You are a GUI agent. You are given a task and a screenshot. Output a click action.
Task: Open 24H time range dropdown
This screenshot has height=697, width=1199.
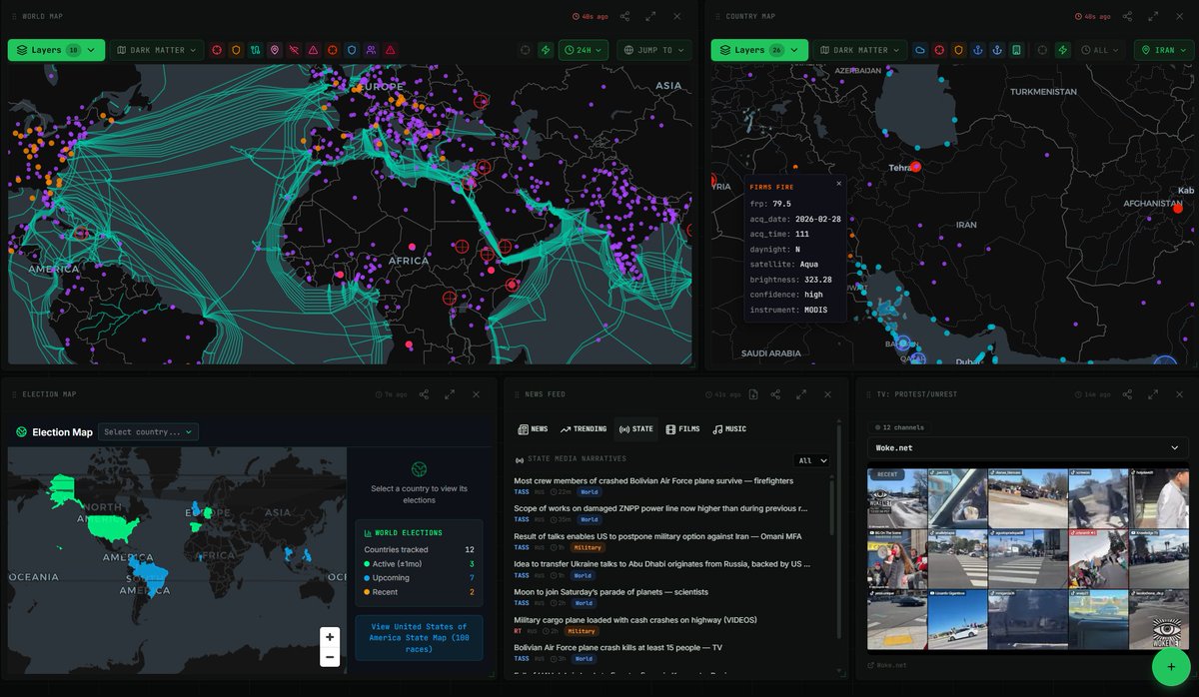click(x=585, y=50)
